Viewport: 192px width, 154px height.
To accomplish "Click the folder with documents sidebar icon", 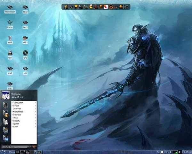I will point(5,122).
